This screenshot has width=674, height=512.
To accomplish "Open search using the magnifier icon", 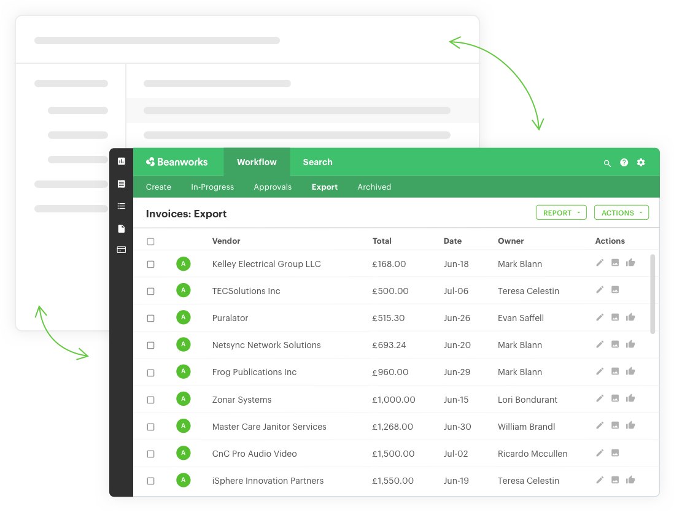I will (x=607, y=163).
